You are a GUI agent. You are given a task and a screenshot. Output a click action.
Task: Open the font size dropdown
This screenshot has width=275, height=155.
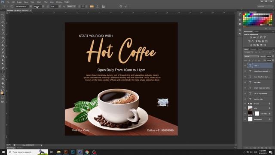tap(60, 6)
